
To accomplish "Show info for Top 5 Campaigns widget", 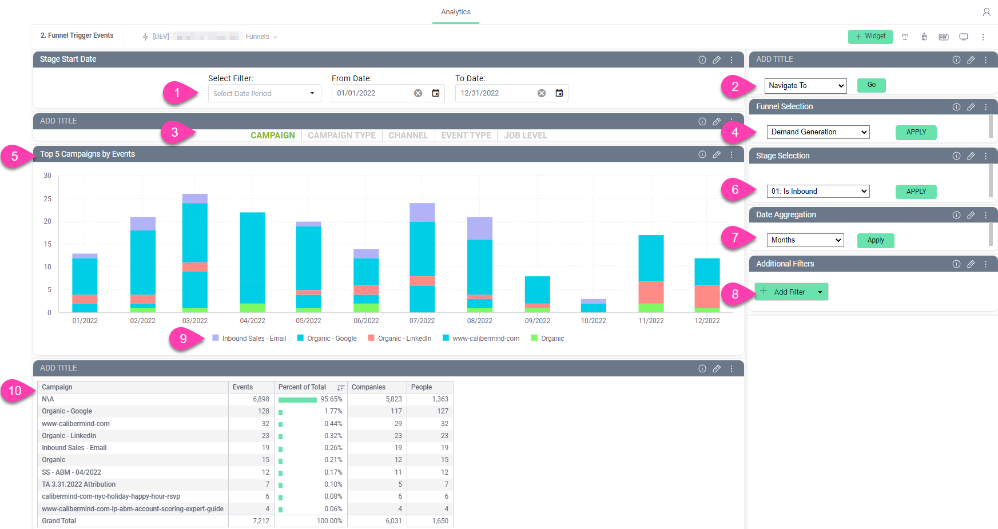I will tap(702, 154).
